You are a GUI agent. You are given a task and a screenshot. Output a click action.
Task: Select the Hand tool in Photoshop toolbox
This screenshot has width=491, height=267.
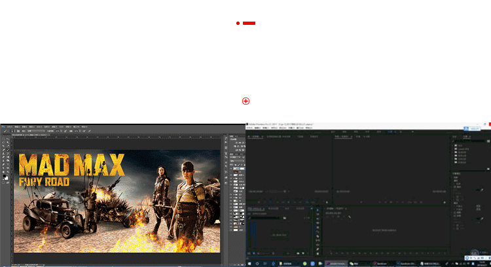point(3,172)
